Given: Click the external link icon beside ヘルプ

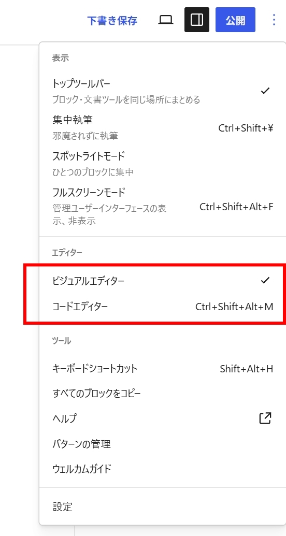Looking at the screenshot, I should 265,418.
